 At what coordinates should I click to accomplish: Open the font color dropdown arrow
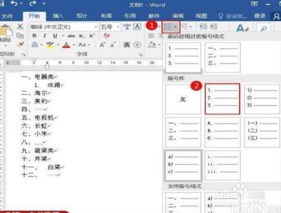(x=74, y=45)
